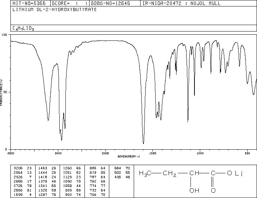Screen dimensions: 257x198
Task: Select the 1379 peak row
Action: (47, 181)
